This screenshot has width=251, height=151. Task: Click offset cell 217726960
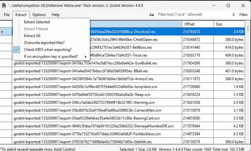[197, 87]
